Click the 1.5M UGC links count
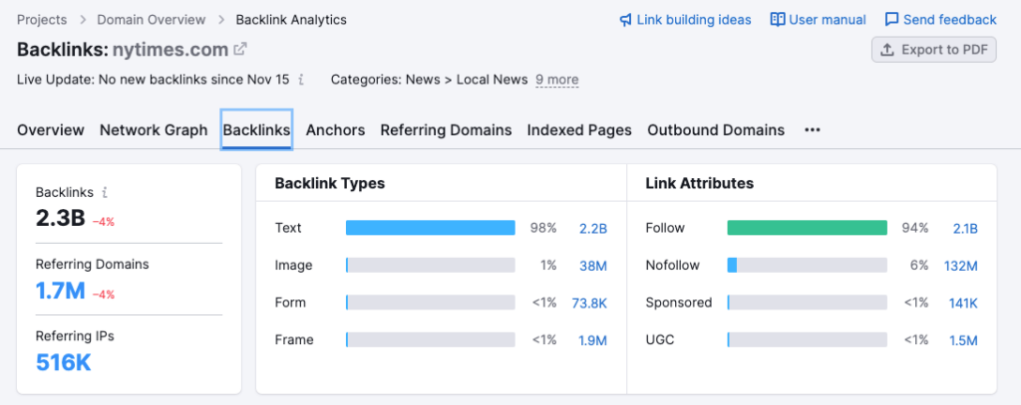This screenshot has height=405, width=1021. click(963, 340)
